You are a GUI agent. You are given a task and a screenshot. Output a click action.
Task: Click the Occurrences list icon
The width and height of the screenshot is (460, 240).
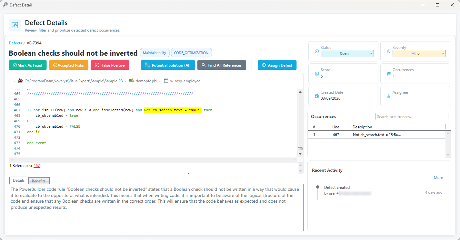pyautogui.click(x=388, y=74)
